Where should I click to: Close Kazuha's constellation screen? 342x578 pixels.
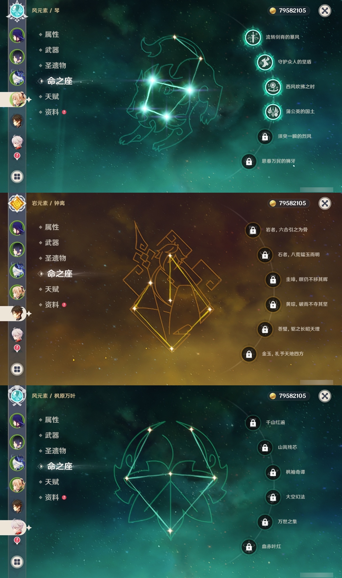click(325, 396)
